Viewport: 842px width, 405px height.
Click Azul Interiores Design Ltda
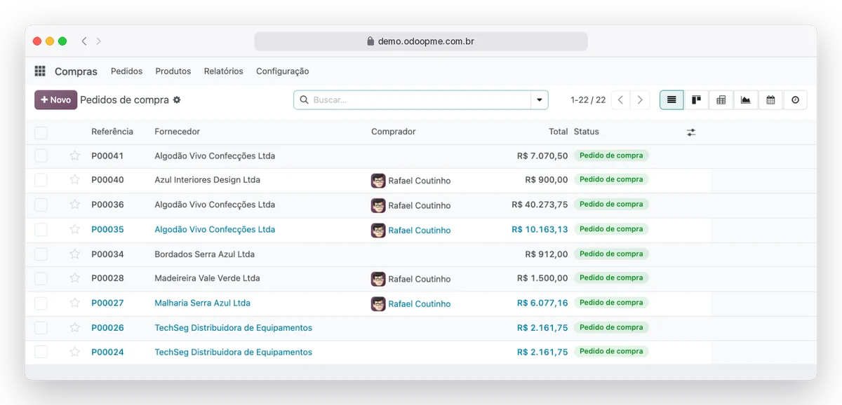[208, 180]
